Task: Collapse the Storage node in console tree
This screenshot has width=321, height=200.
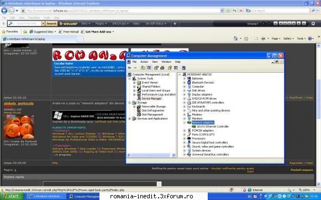Action: [130, 102]
